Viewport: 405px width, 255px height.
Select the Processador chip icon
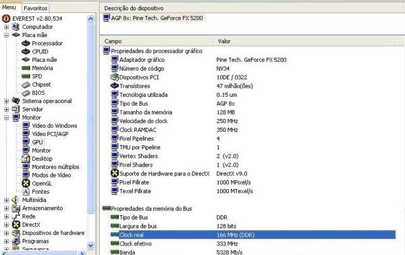(26, 43)
